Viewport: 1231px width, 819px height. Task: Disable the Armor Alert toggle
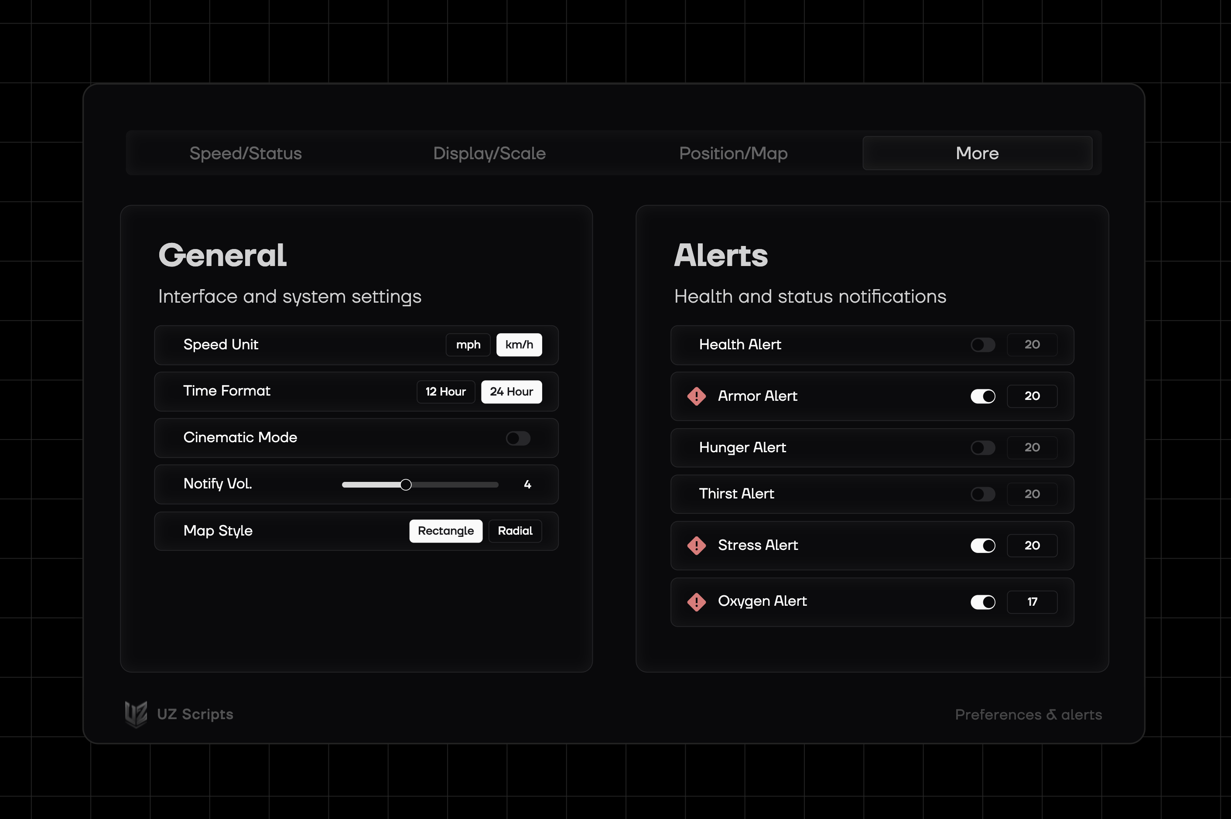(983, 396)
